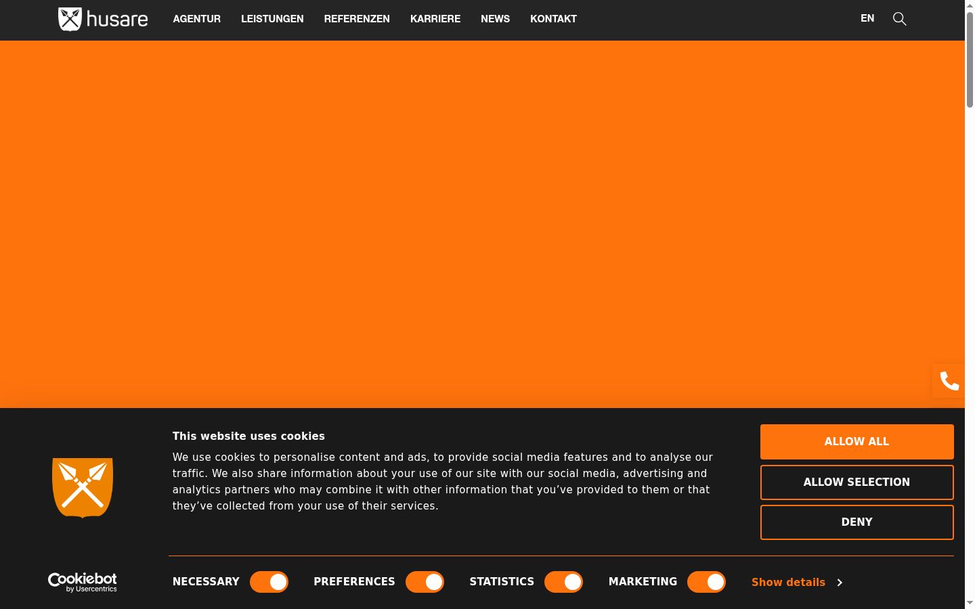Image resolution: width=975 pixels, height=609 pixels.
Task: Click the scrollbar up arrow
Action: coord(970,5)
